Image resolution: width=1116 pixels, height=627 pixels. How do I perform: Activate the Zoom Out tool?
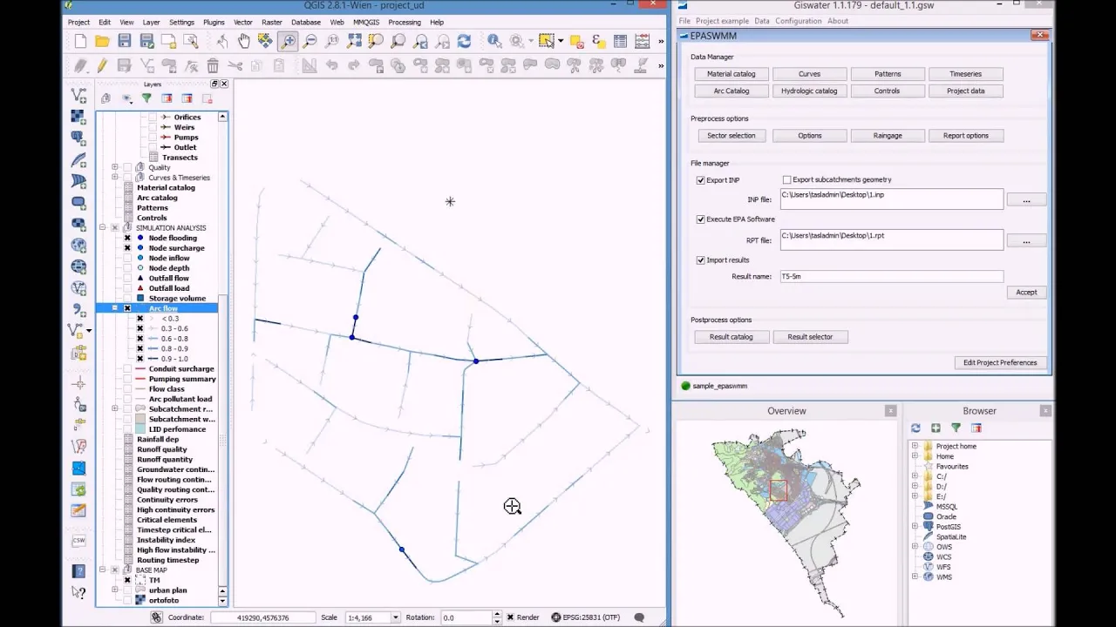[x=310, y=41]
